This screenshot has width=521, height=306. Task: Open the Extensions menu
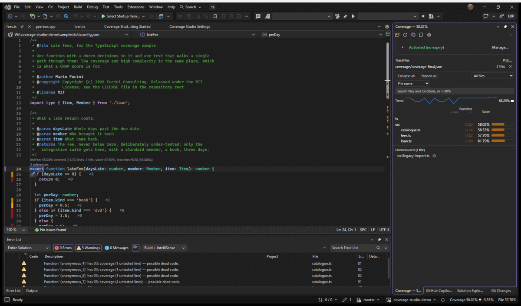pos(136,7)
